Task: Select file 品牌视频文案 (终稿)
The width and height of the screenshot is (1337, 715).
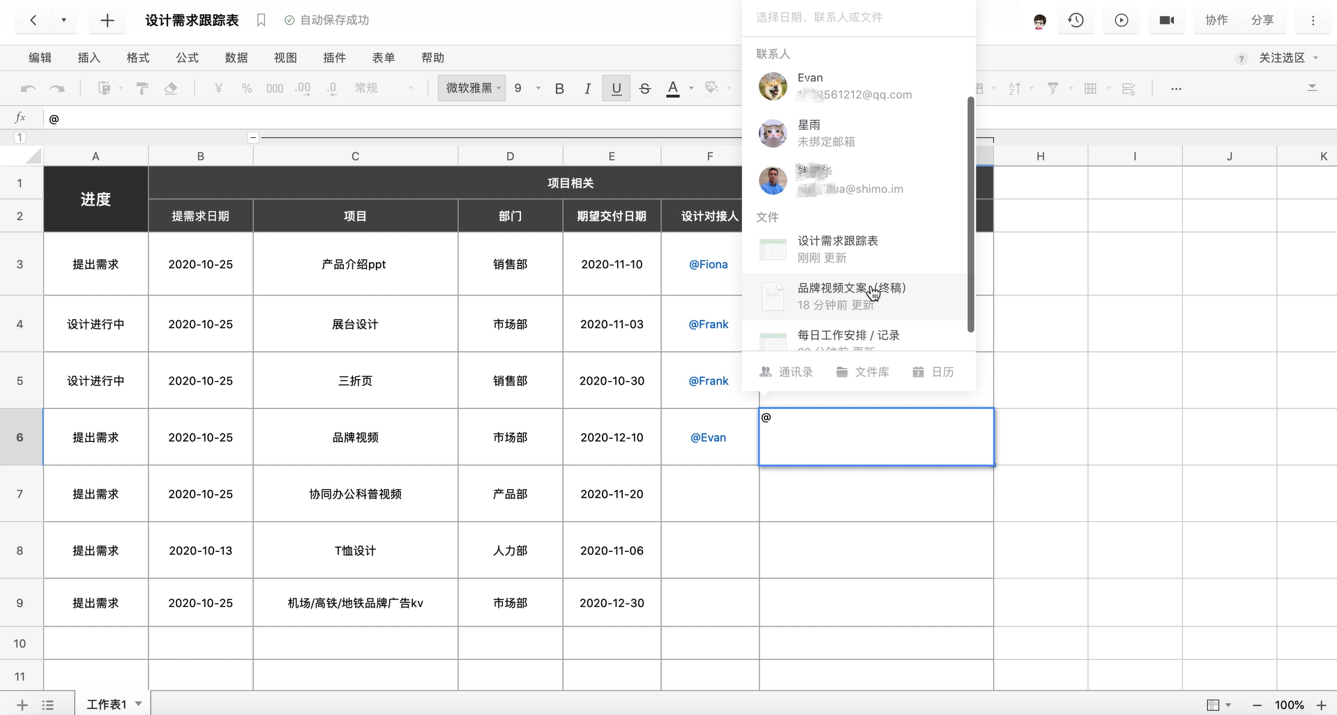Action: pyautogui.click(x=855, y=296)
